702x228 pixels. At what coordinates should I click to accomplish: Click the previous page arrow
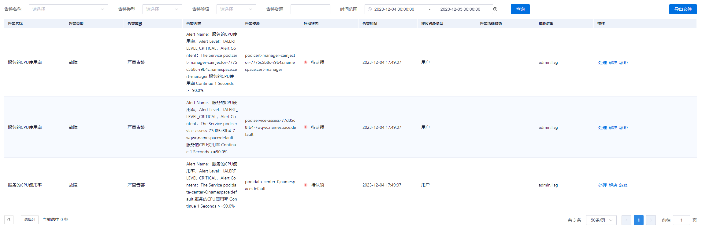coord(626,220)
